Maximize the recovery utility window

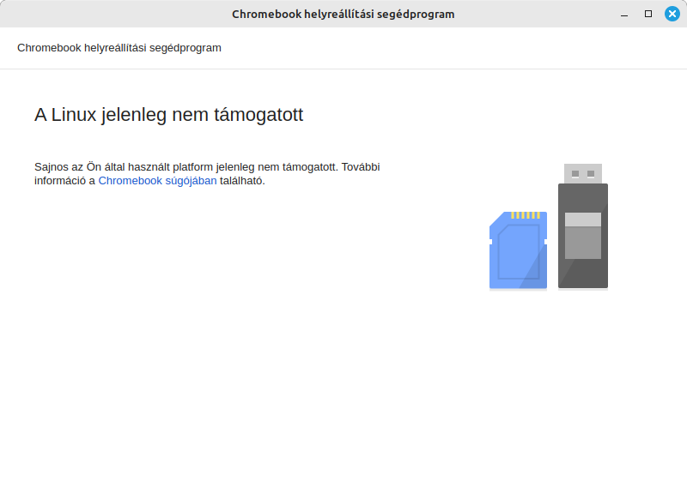(648, 14)
